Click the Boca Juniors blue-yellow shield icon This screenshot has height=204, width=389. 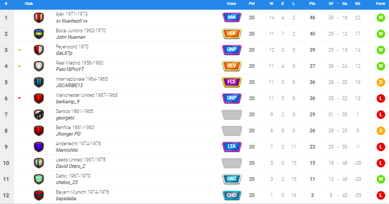click(x=39, y=34)
